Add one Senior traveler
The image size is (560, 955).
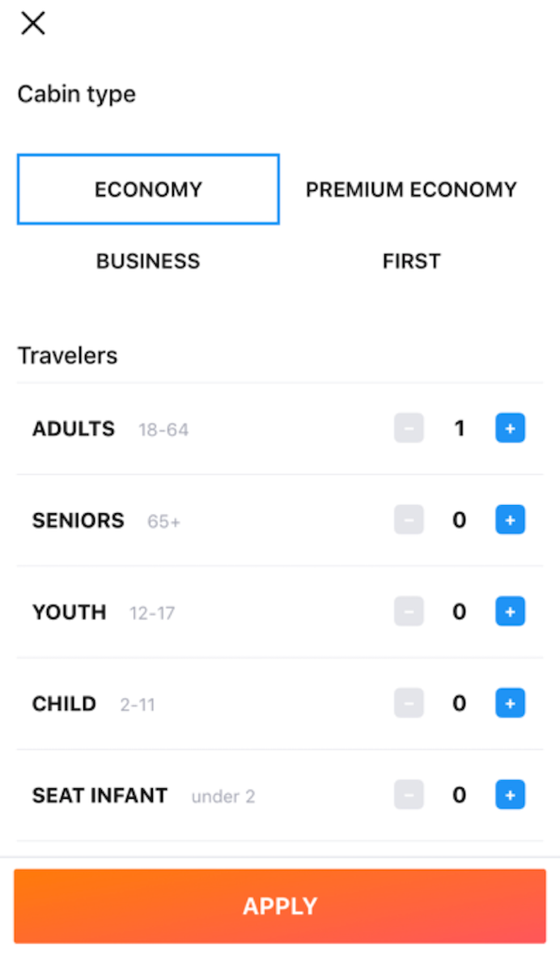coord(510,520)
